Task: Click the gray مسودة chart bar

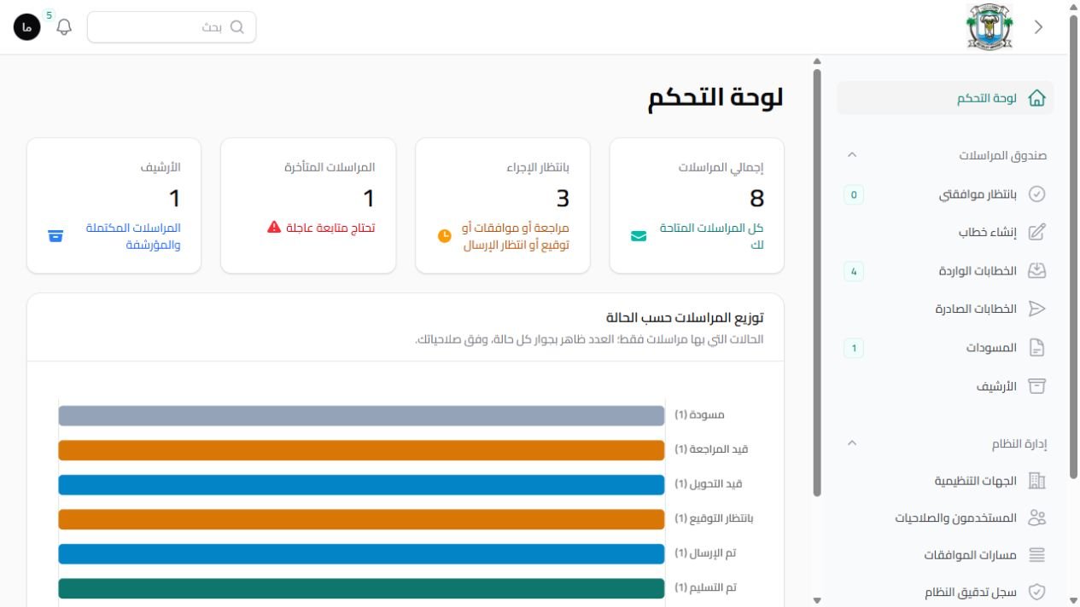Action: pyautogui.click(x=361, y=415)
